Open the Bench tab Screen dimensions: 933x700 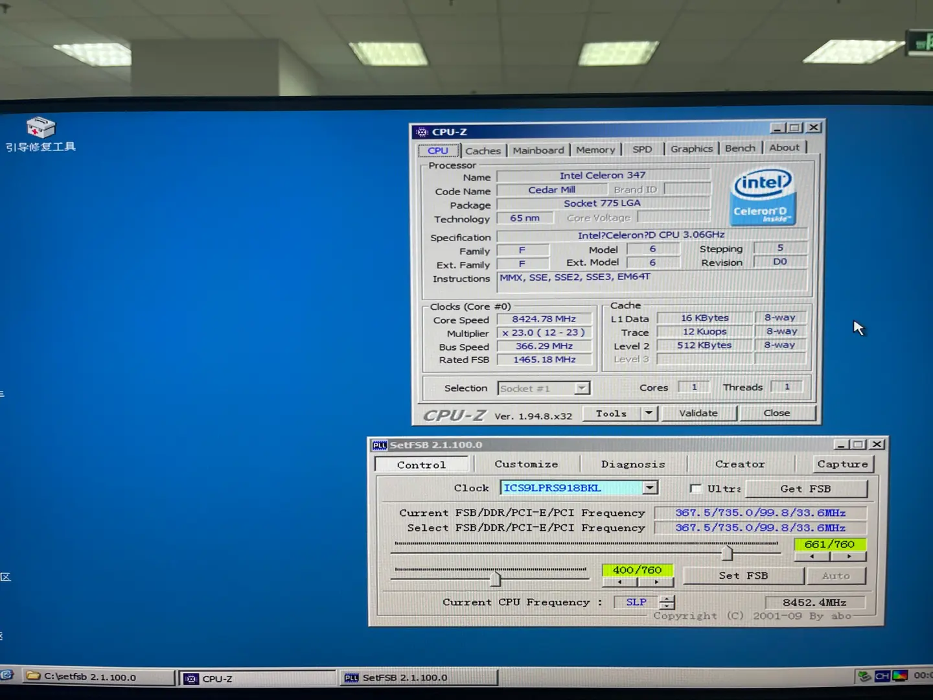[x=740, y=148]
